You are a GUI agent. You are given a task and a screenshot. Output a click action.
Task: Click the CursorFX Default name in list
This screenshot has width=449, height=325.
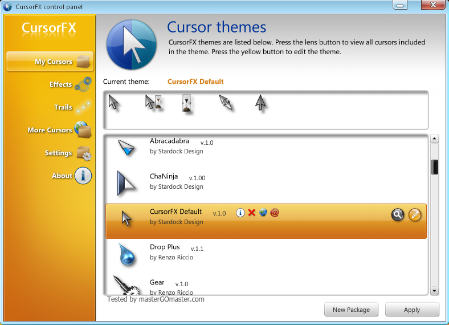(x=175, y=212)
